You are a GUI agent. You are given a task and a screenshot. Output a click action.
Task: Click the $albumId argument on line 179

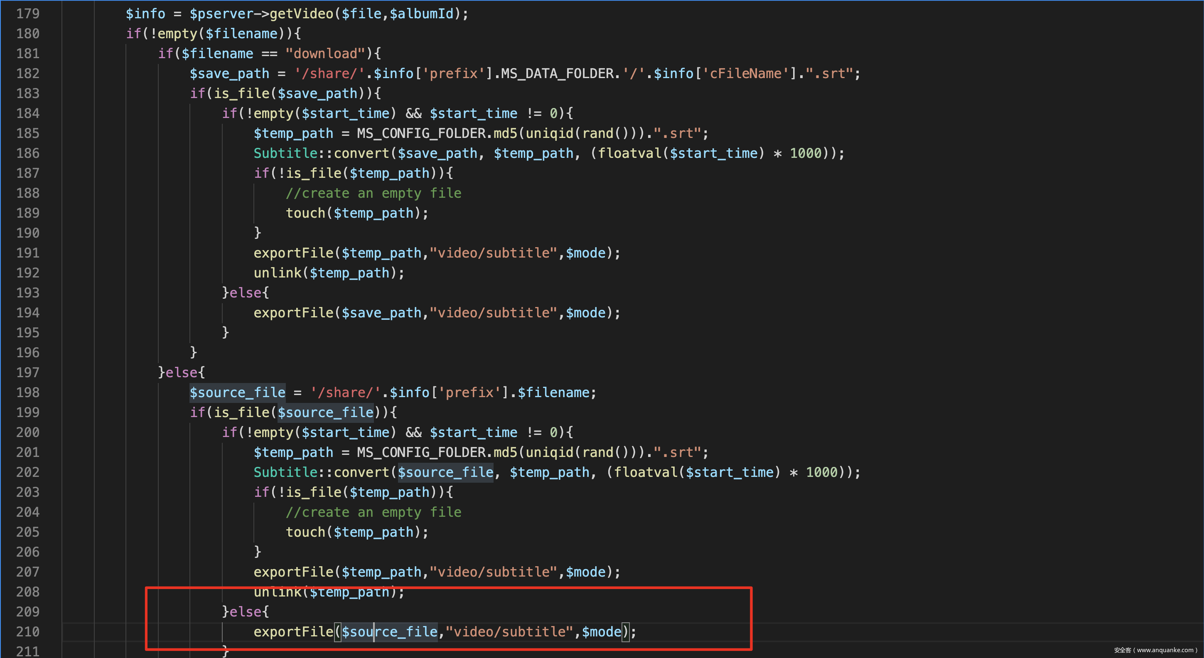[421, 14]
